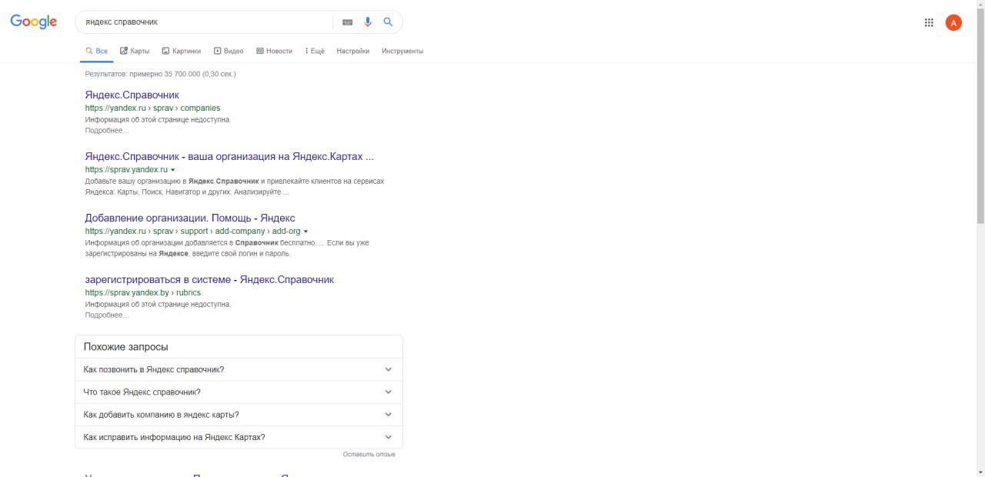This screenshot has height=477, width=985.
Task: Click 'Подробнее…' under the yandex.ru companies result
Action: tap(107, 131)
